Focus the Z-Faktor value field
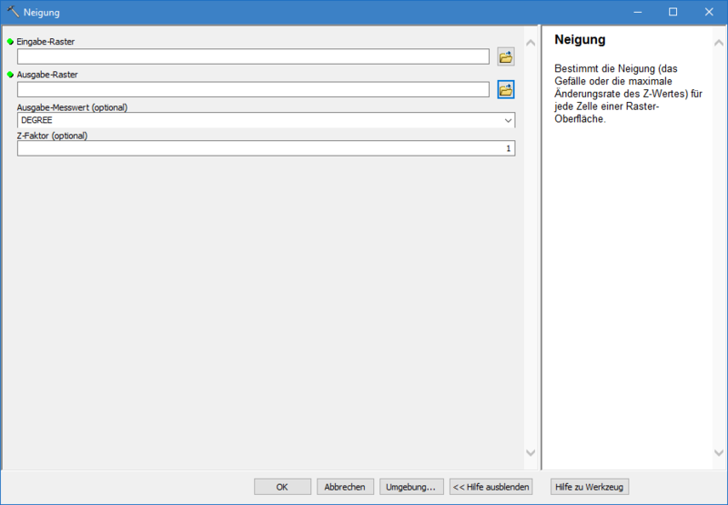 266,148
